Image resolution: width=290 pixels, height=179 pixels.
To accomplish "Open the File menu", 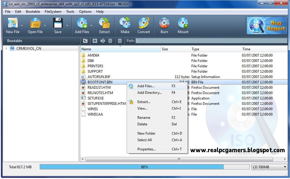I will pyautogui.click(x=8, y=12).
